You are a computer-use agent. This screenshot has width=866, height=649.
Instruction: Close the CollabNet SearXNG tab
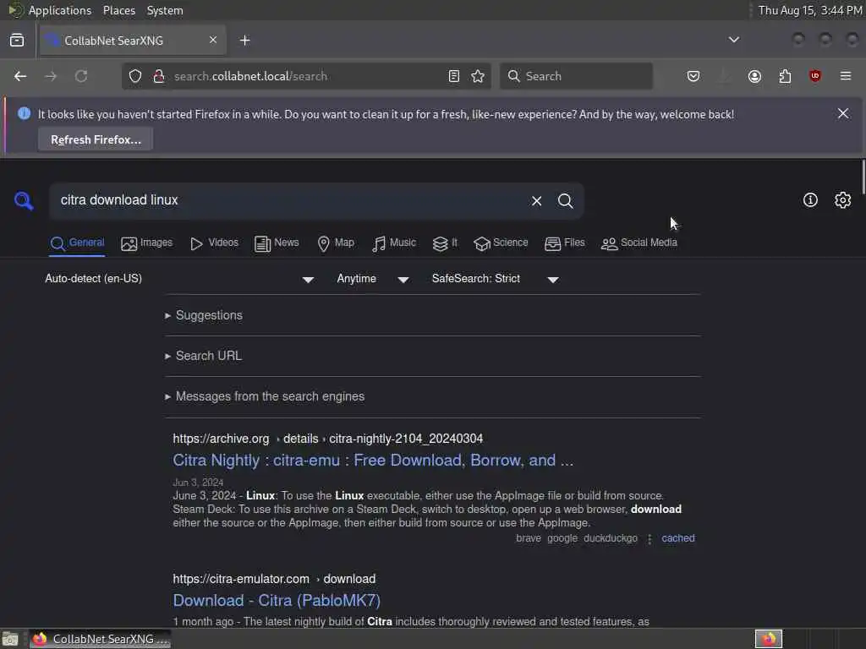click(x=213, y=40)
